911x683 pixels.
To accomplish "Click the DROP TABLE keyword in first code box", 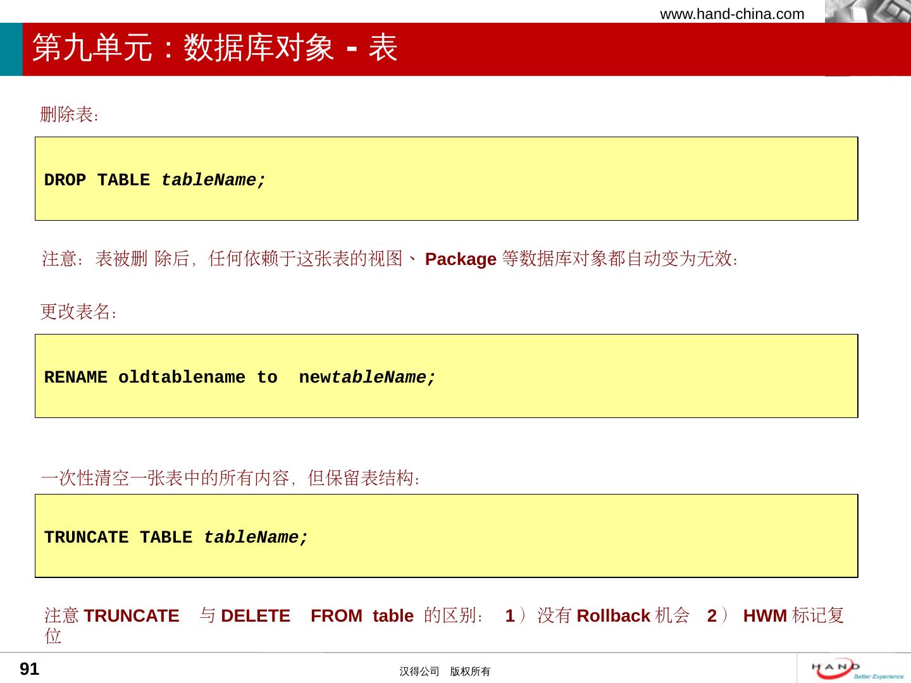I will pos(97,180).
